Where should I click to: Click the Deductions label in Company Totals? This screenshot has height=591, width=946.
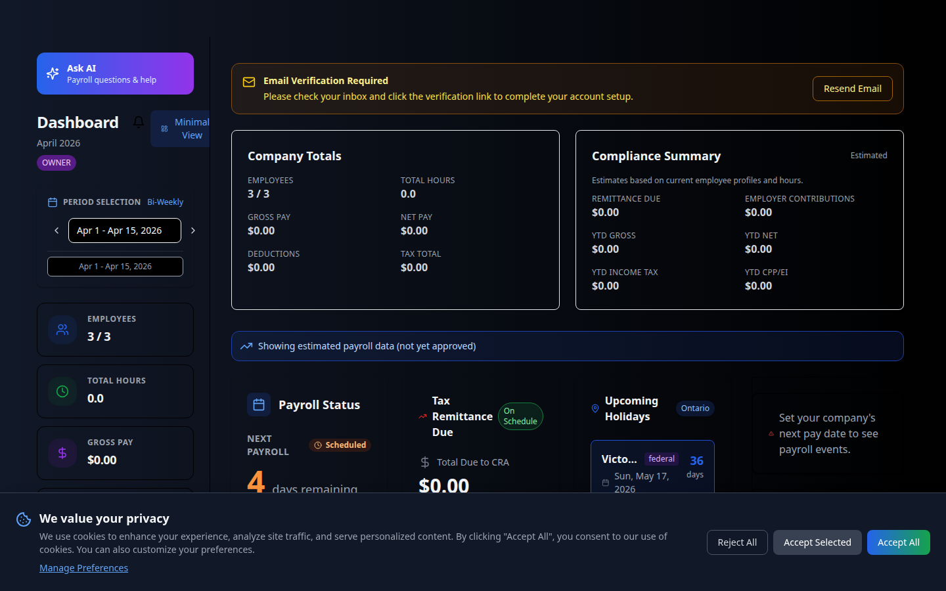pos(273,254)
